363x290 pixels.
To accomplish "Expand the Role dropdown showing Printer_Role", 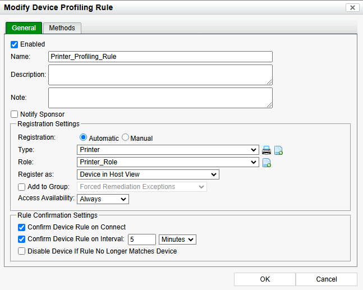I will pos(167,162).
